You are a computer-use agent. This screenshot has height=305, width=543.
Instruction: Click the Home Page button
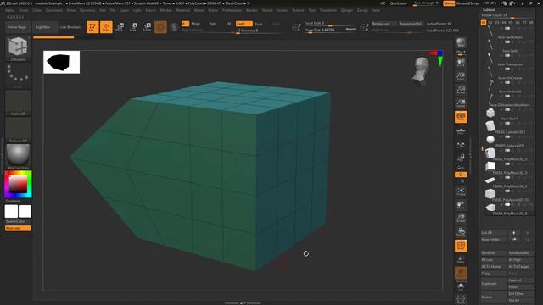click(17, 27)
